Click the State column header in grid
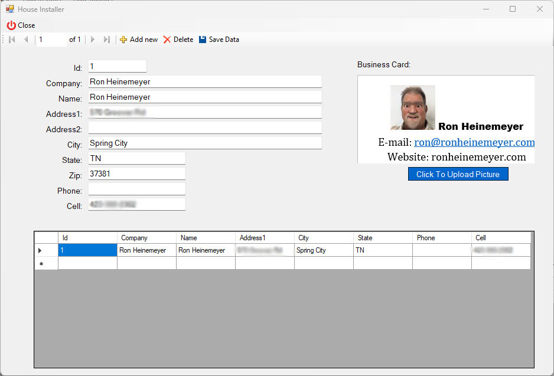Screen dimensions: 554x376 383,238
